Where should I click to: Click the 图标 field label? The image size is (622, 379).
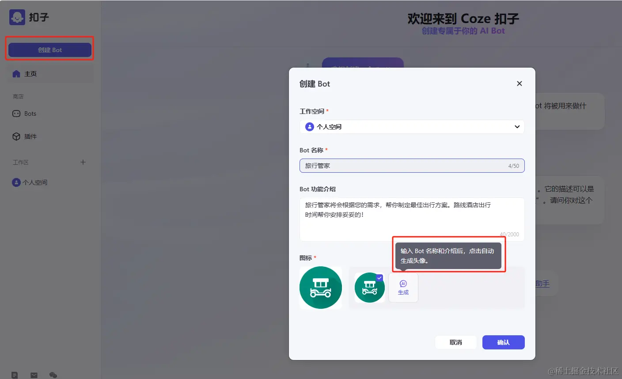coord(306,258)
